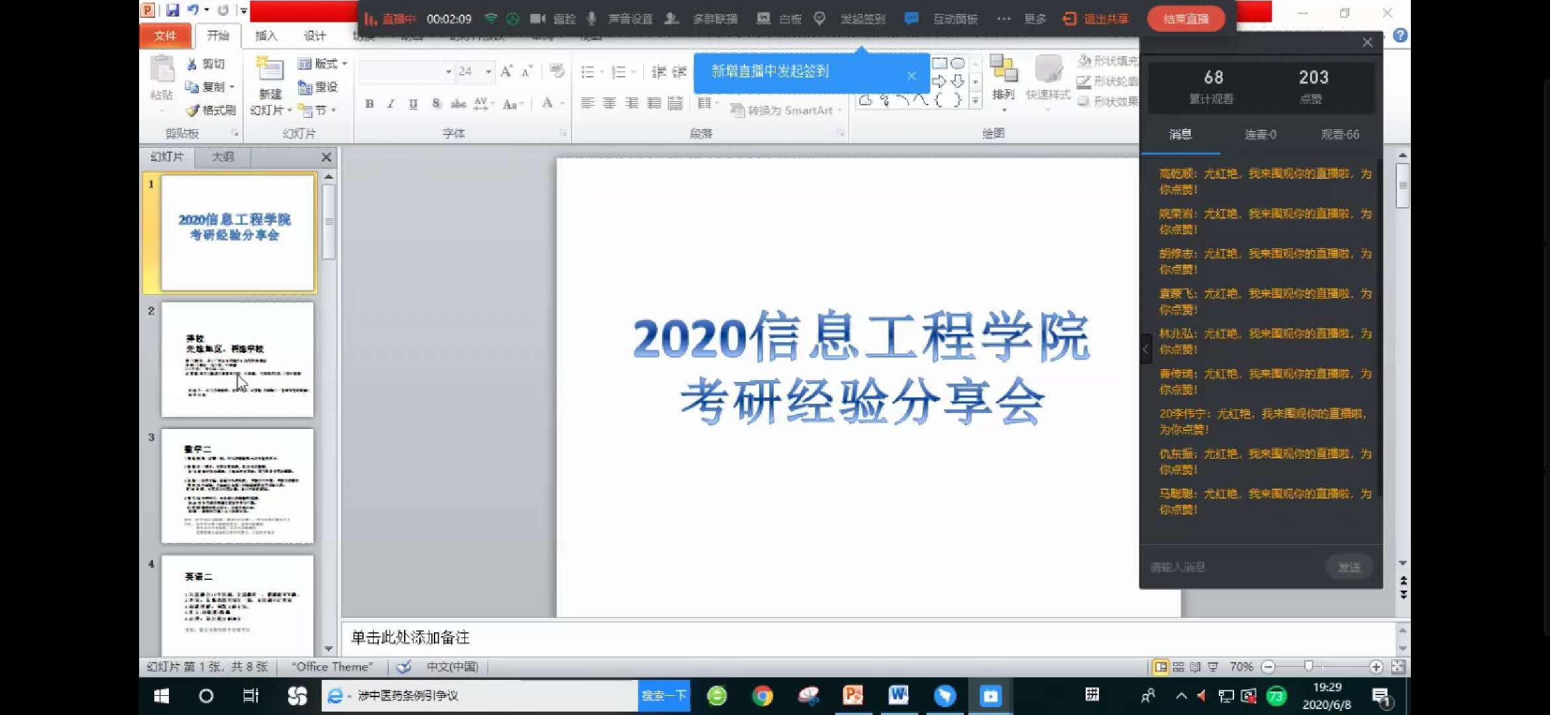Image resolution: width=1550 pixels, height=715 pixels.
Task: Switch to the Outline pane tab
Action: (x=223, y=157)
